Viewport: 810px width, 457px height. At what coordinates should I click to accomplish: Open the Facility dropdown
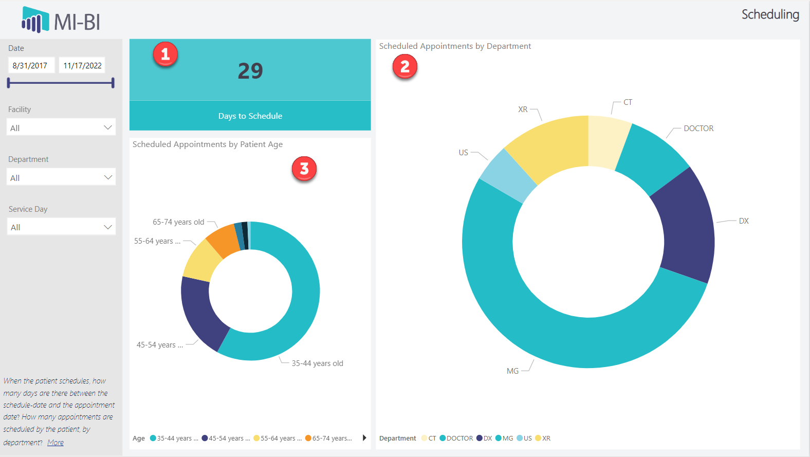pos(61,127)
